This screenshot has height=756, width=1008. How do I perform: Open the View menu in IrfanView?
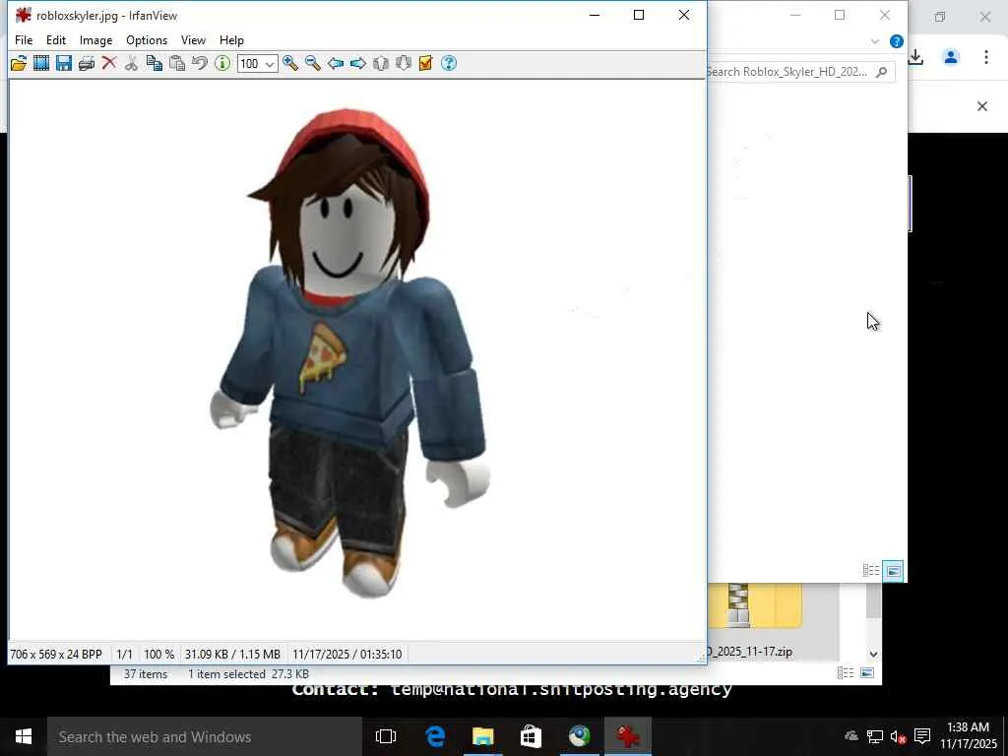click(193, 39)
